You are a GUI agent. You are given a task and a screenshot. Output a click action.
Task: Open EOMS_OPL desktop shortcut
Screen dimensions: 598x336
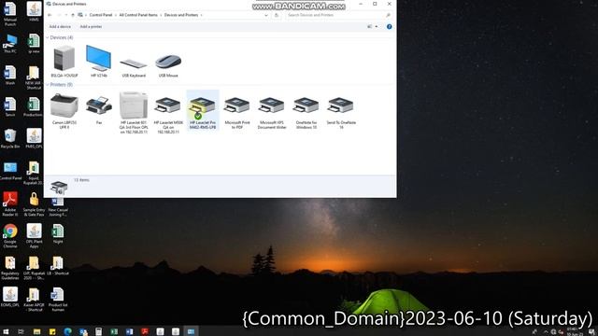10,297
